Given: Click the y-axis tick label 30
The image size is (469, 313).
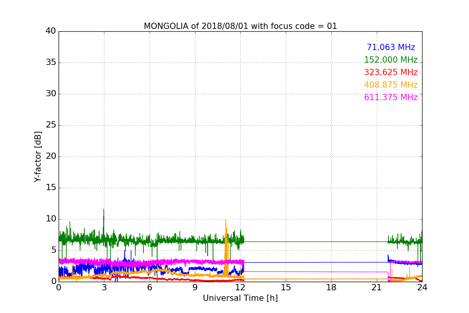Looking at the screenshot, I should (51, 94).
